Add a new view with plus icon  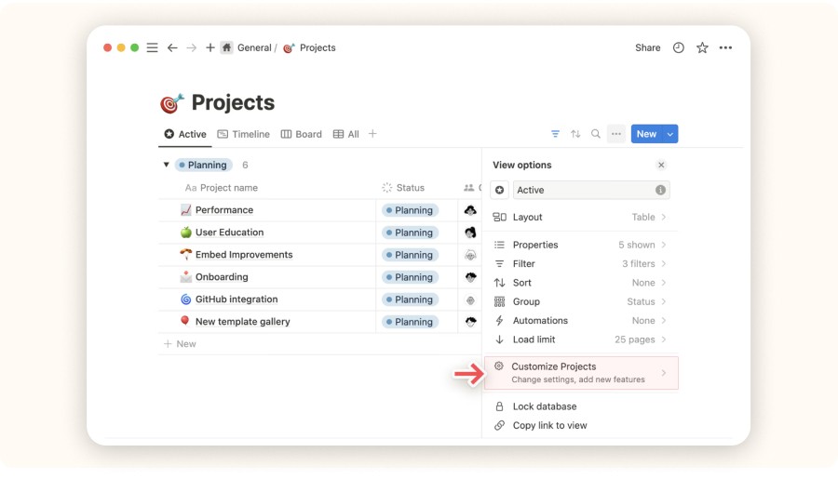click(372, 134)
